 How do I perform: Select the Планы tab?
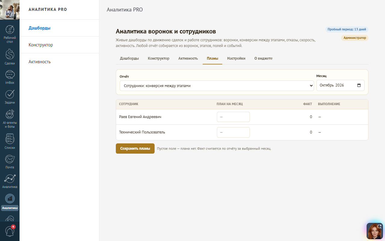(x=212, y=58)
